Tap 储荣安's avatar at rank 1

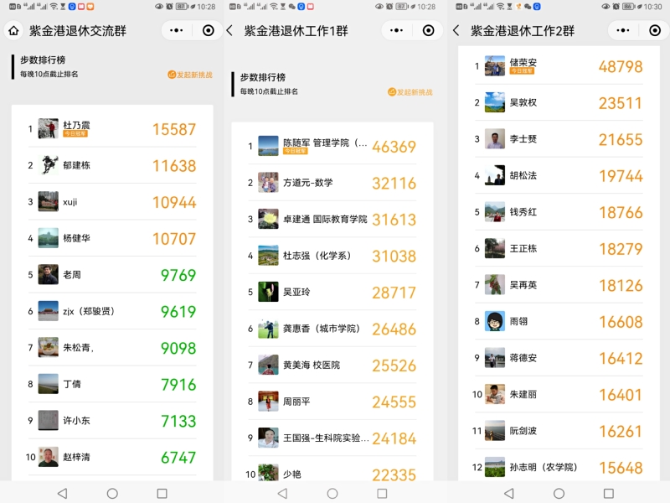pyautogui.click(x=495, y=66)
